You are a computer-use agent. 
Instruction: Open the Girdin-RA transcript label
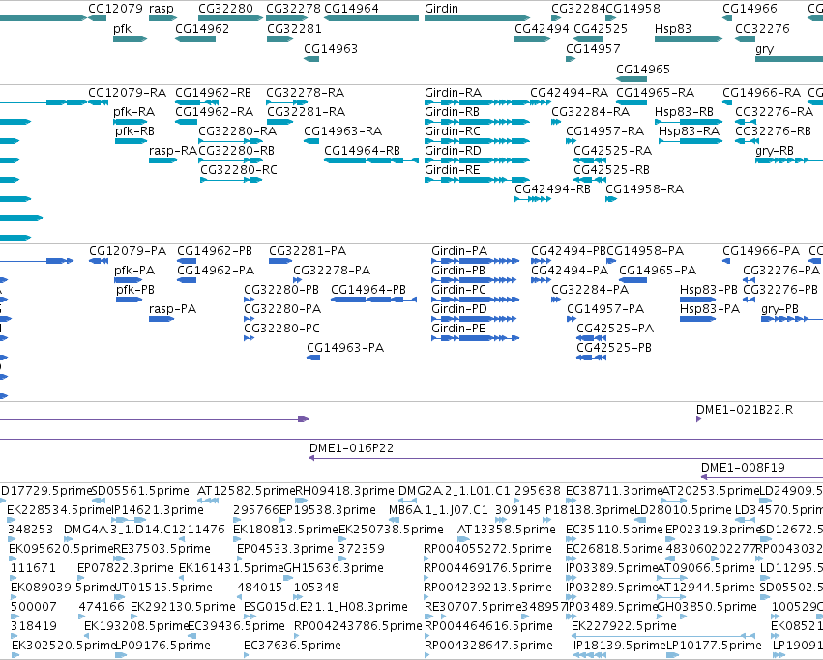(453, 93)
